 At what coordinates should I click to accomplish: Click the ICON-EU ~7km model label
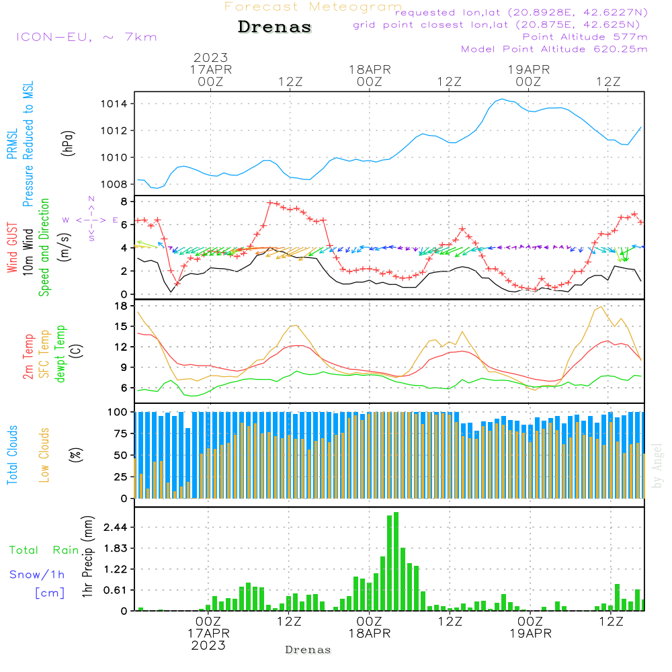[87, 37]
